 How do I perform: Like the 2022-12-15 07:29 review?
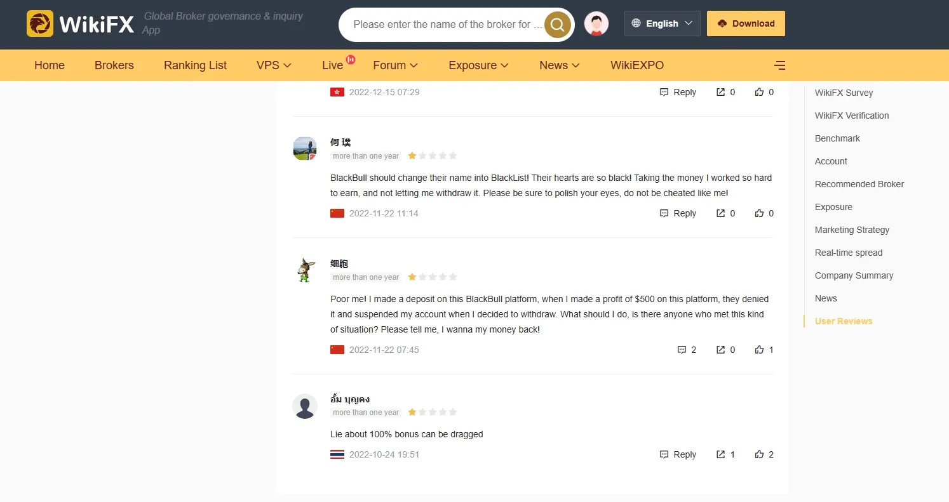[759, 92]
